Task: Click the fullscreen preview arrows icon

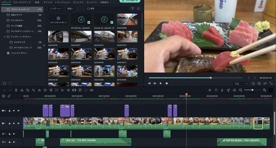Action: pyautogui.click(x=271, y=83)
